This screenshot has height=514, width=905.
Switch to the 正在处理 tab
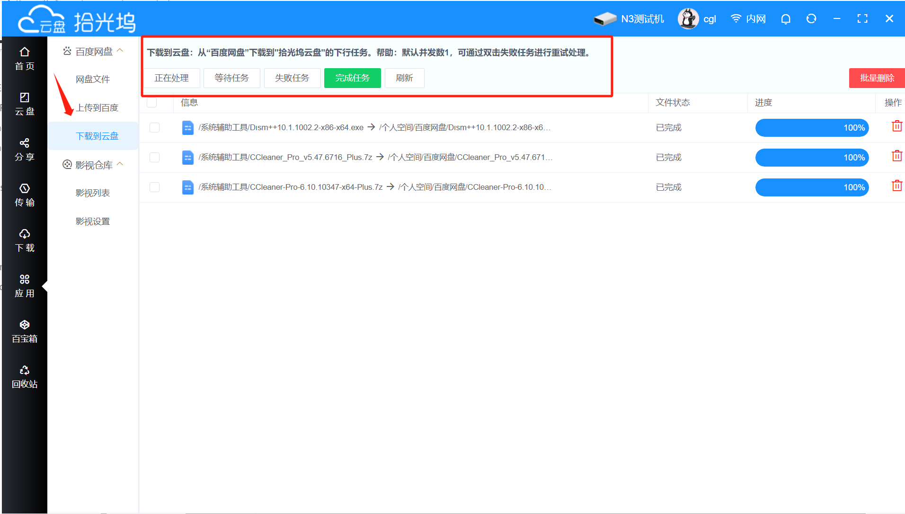171,78
